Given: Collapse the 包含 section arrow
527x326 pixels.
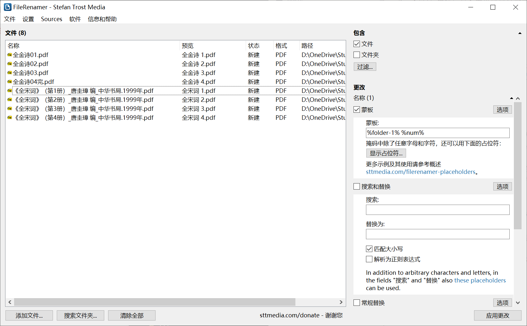Looking at the screenshot, I should (520, 33).
